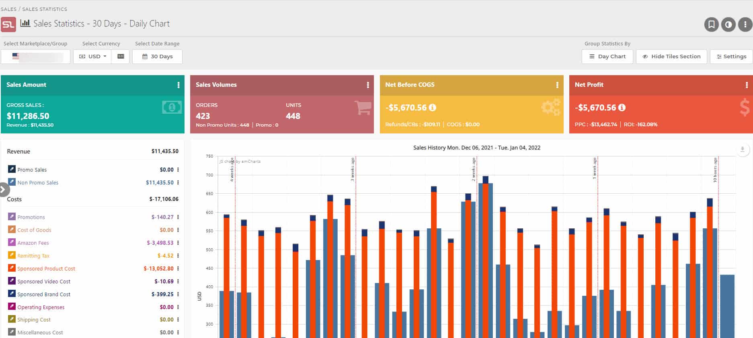
Task: Click the currency card icon button
Action: tap(121, 57)
